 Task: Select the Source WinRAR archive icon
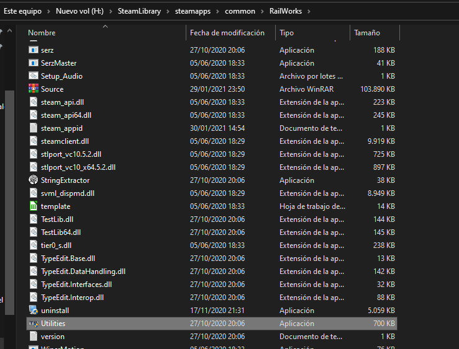click(34, 89)
